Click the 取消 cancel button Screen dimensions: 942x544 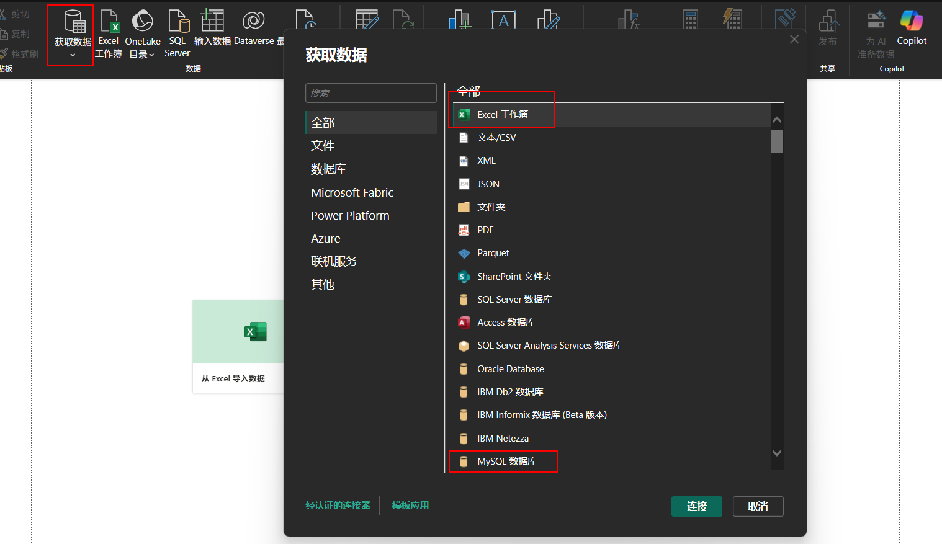tap(758, 506)
